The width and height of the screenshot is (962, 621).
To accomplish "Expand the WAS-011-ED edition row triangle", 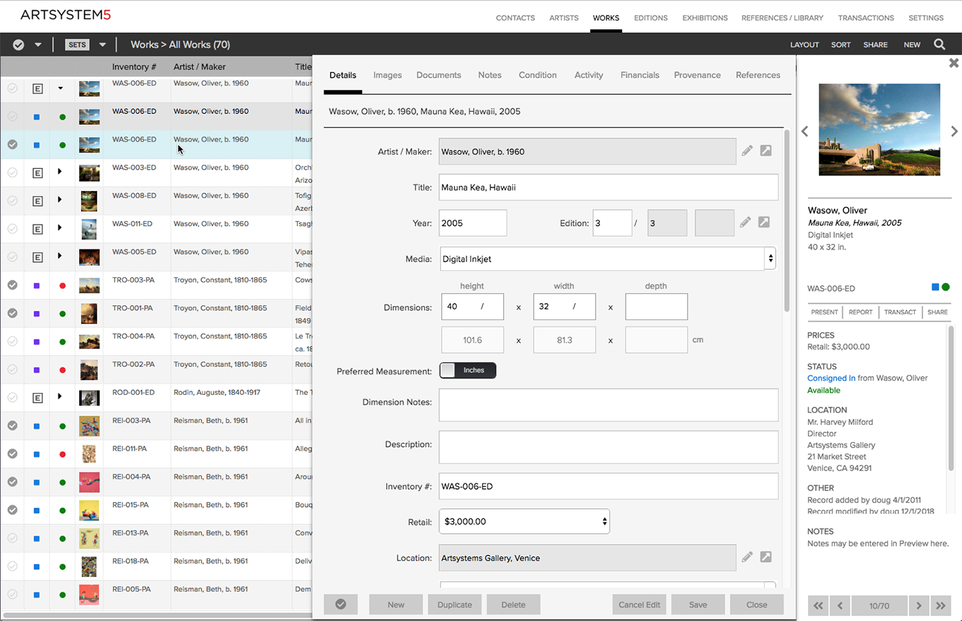I will tap(60, 227).
